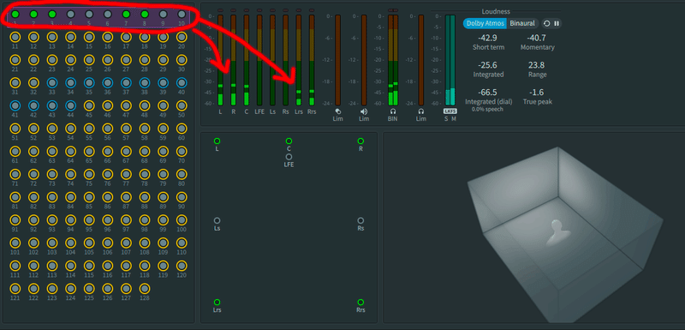Image resolution: width=685 pixels, height=330 pixels.
Task: Click input indicator 101
Action: pos(15,243)
